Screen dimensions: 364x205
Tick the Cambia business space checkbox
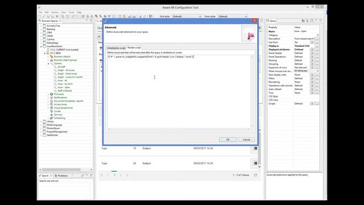pyautogui.click(x=44, y=39)
